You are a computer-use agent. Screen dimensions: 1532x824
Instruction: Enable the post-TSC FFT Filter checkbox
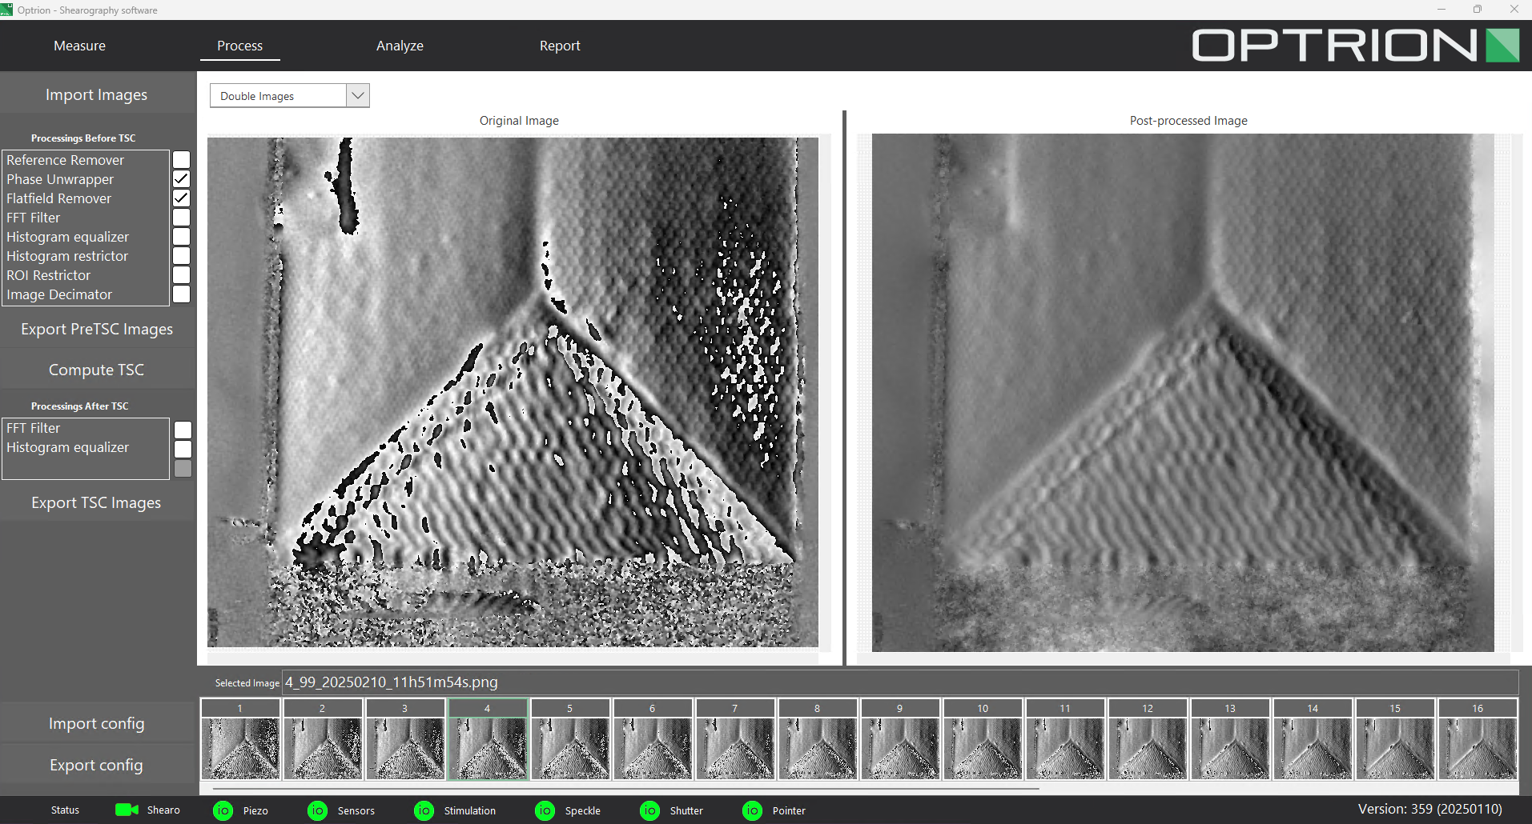pyautogui.click(x=183, y=430)
